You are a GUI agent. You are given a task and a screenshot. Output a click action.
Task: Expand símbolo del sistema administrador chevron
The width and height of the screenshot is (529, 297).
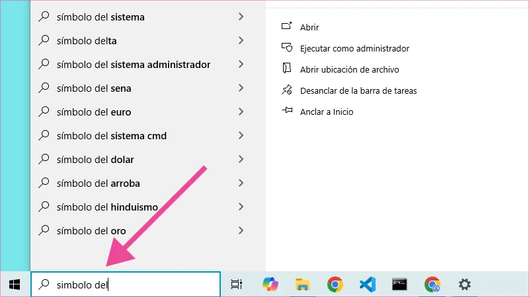(x=241, y=64)
